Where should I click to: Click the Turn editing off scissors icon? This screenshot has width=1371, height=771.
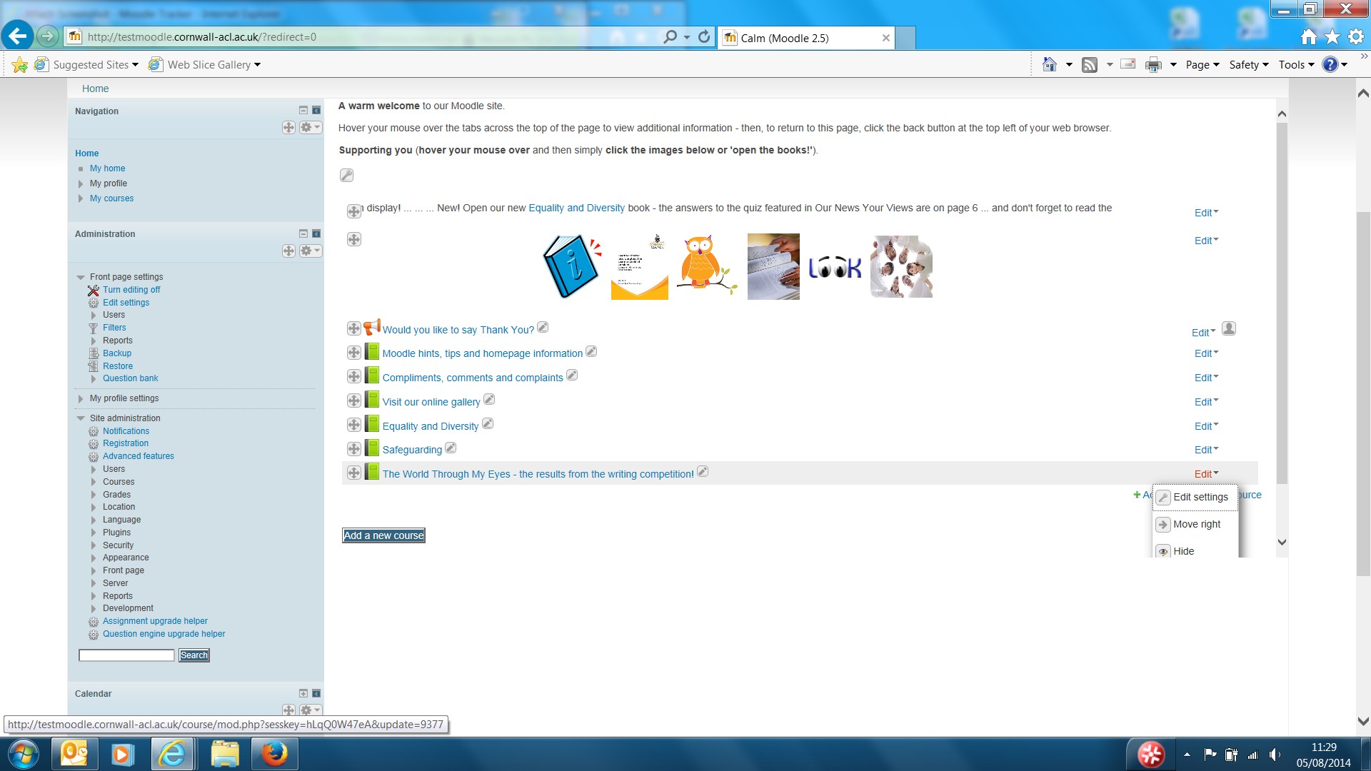(x=94, y=291)
